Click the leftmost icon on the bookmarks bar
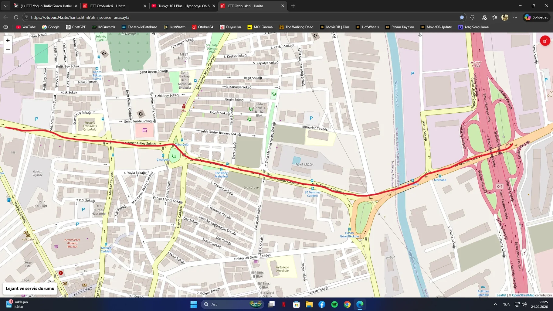The width and height of the screenshot is (553, 311). [x=5, y=27]
